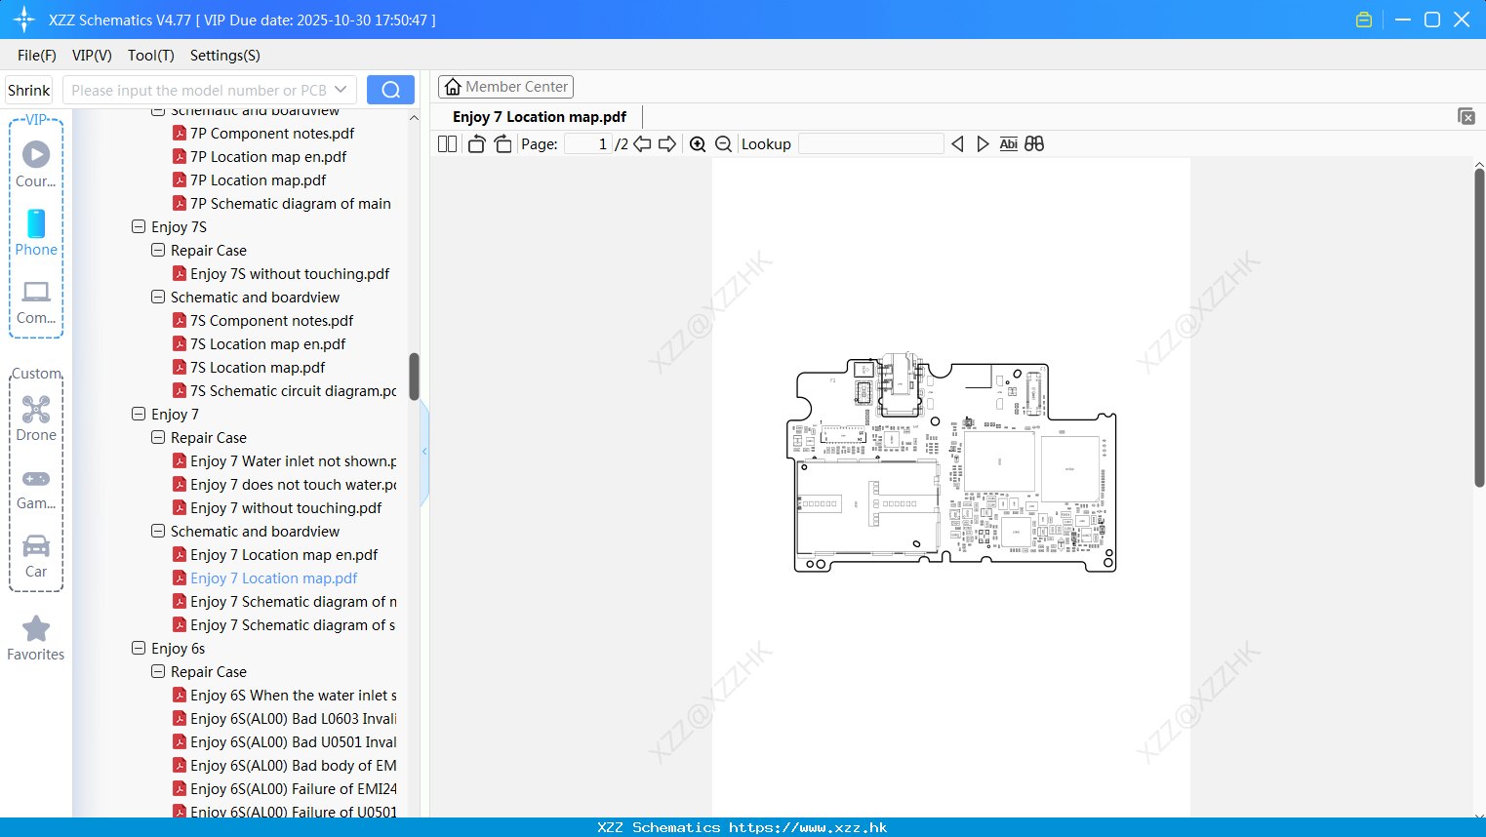Click the blue search button
Screen dimensions: 1486x837
[x=390, y=90]
